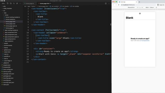Screen dimensions: 165x93
Task: Split the editor to the right
Action: (x=106, y=3)
